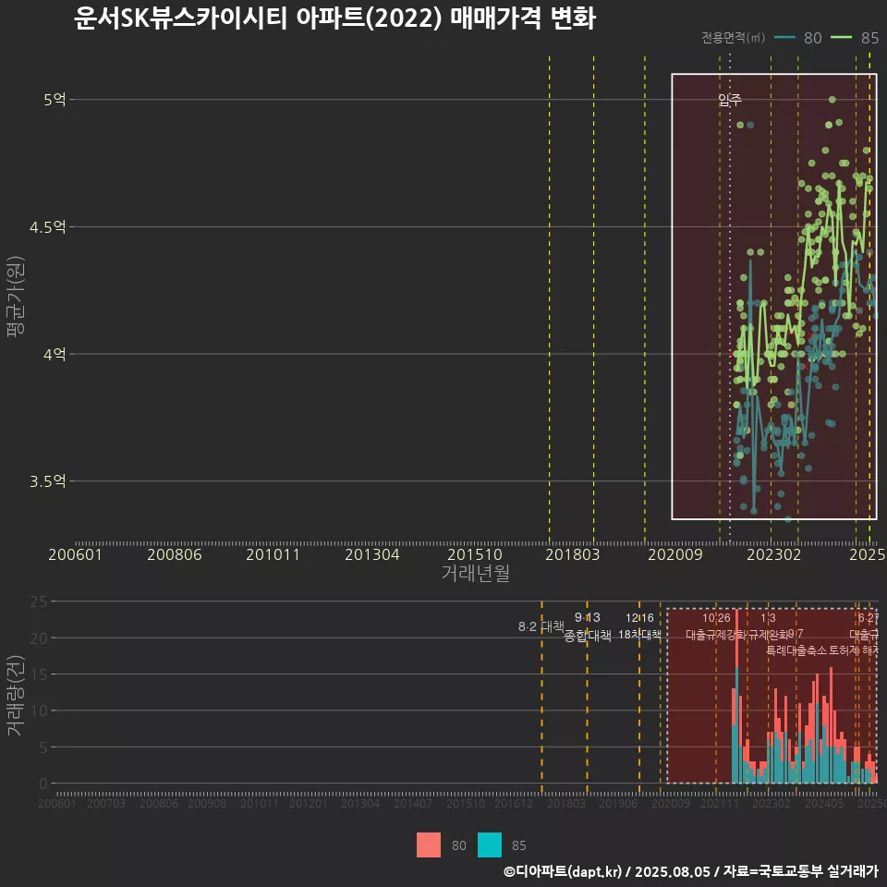Click the 4억 price axis label
This screenshot has width=887, height=887.
[55, 354]
